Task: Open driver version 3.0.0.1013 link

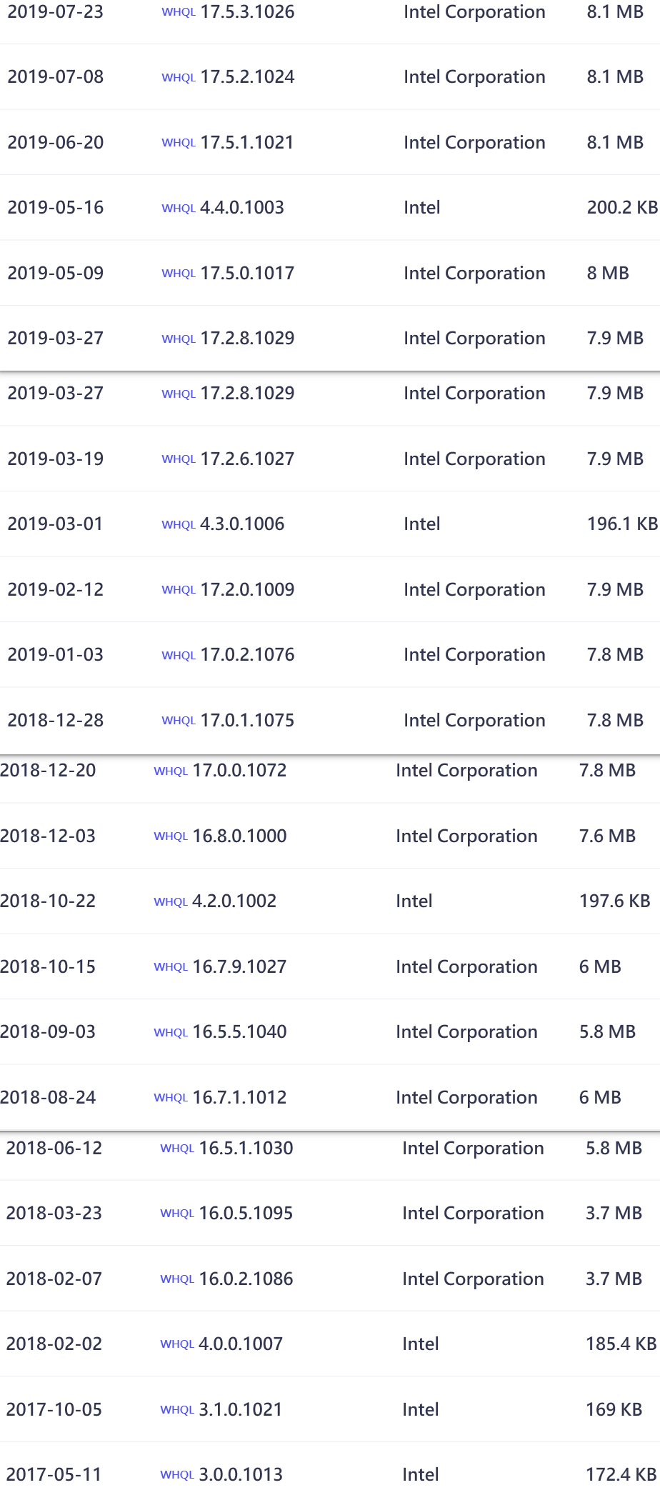Action: pyautogui.click(x=241, y=1475)
